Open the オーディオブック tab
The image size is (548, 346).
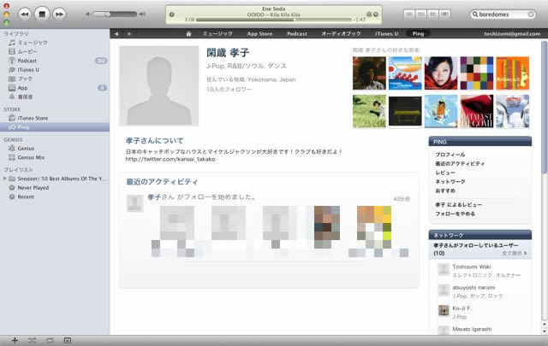[341, 34]
